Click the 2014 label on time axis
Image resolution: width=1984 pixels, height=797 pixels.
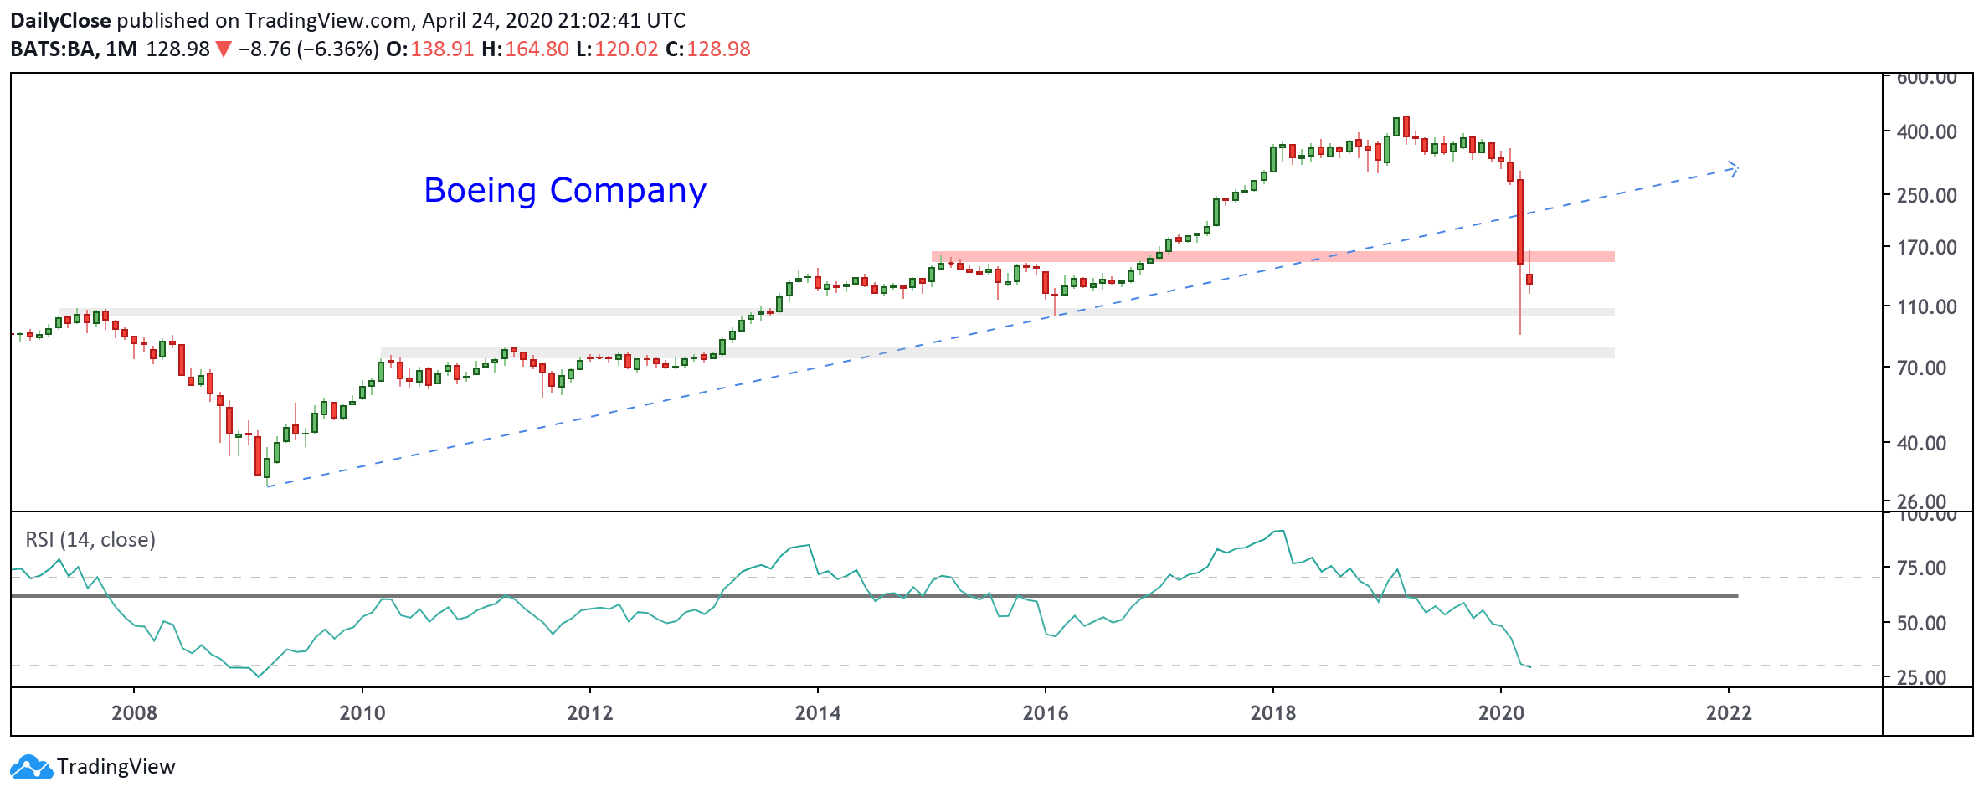[817, 713]
